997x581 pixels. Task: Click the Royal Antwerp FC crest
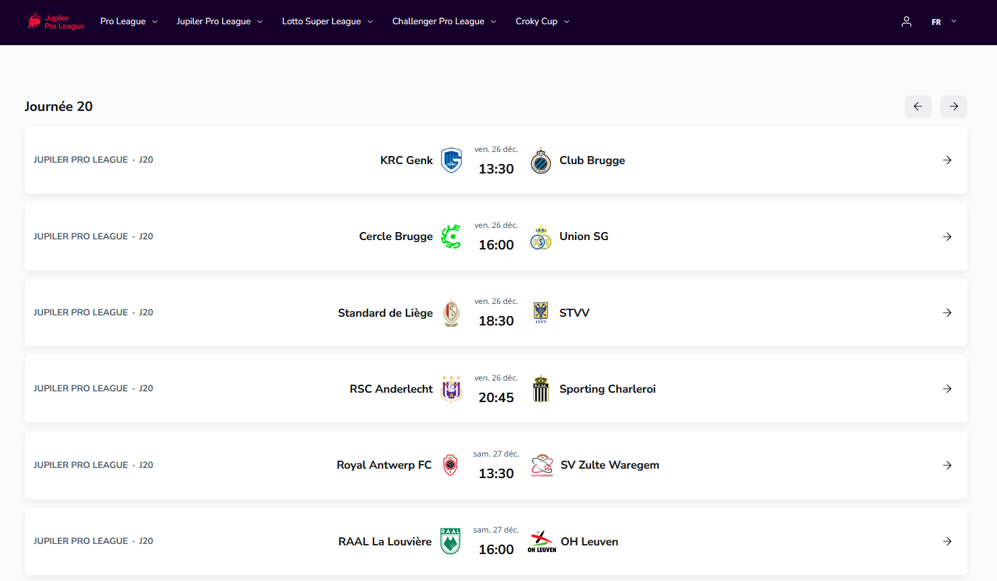[450, 465]
